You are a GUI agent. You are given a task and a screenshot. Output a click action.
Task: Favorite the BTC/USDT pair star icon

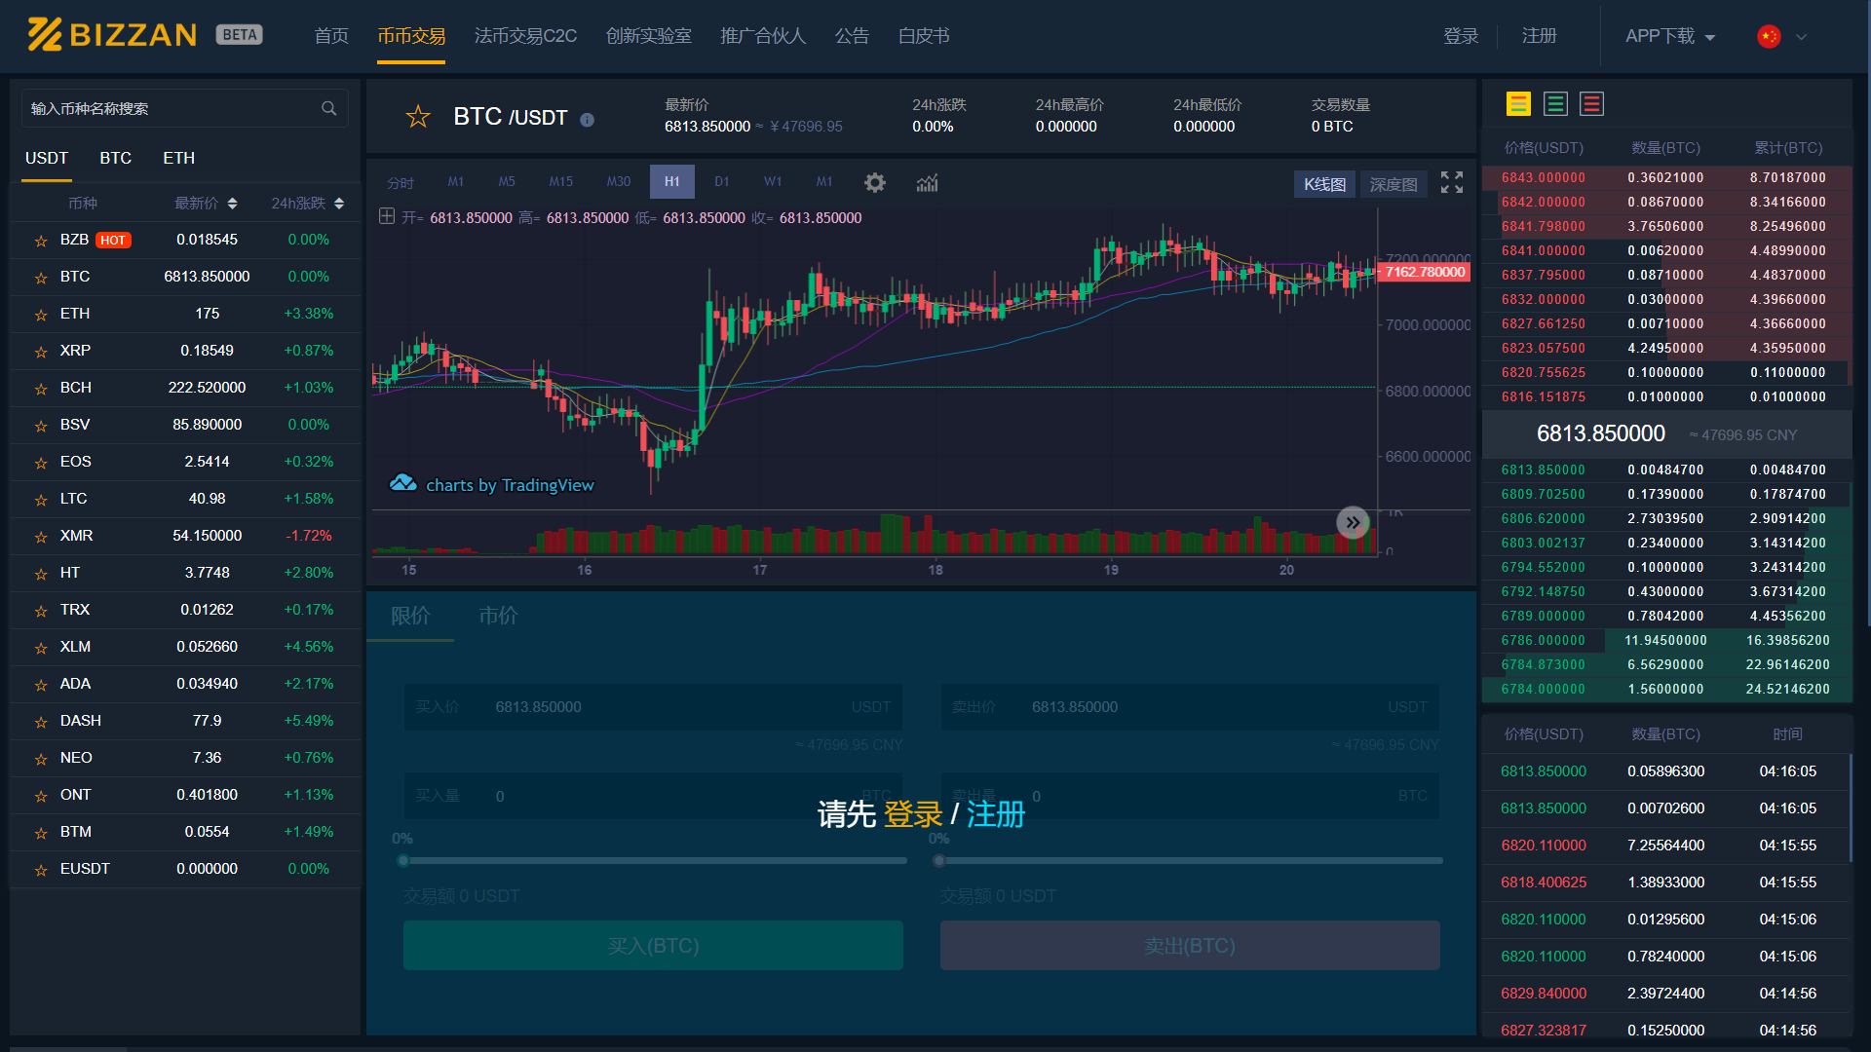click(x=417, y=116)
